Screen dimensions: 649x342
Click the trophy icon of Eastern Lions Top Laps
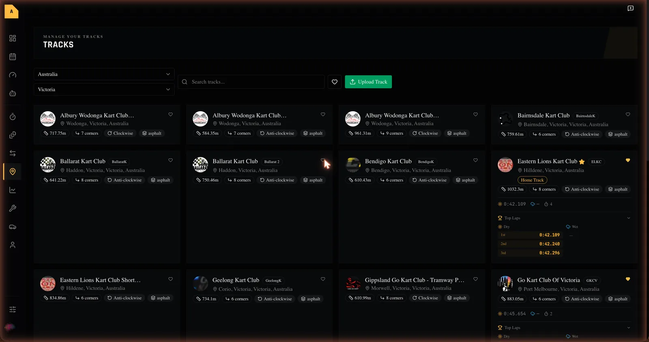(x=500, y=218)
